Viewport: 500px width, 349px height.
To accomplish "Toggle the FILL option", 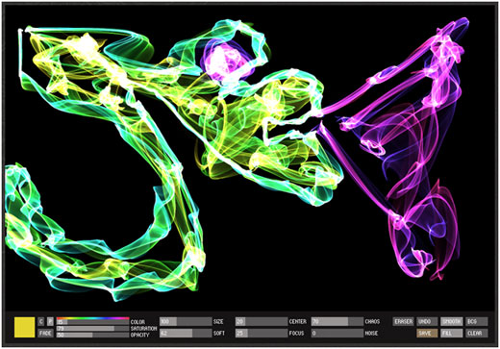I will pyautogui.click(x=452, y=333).
